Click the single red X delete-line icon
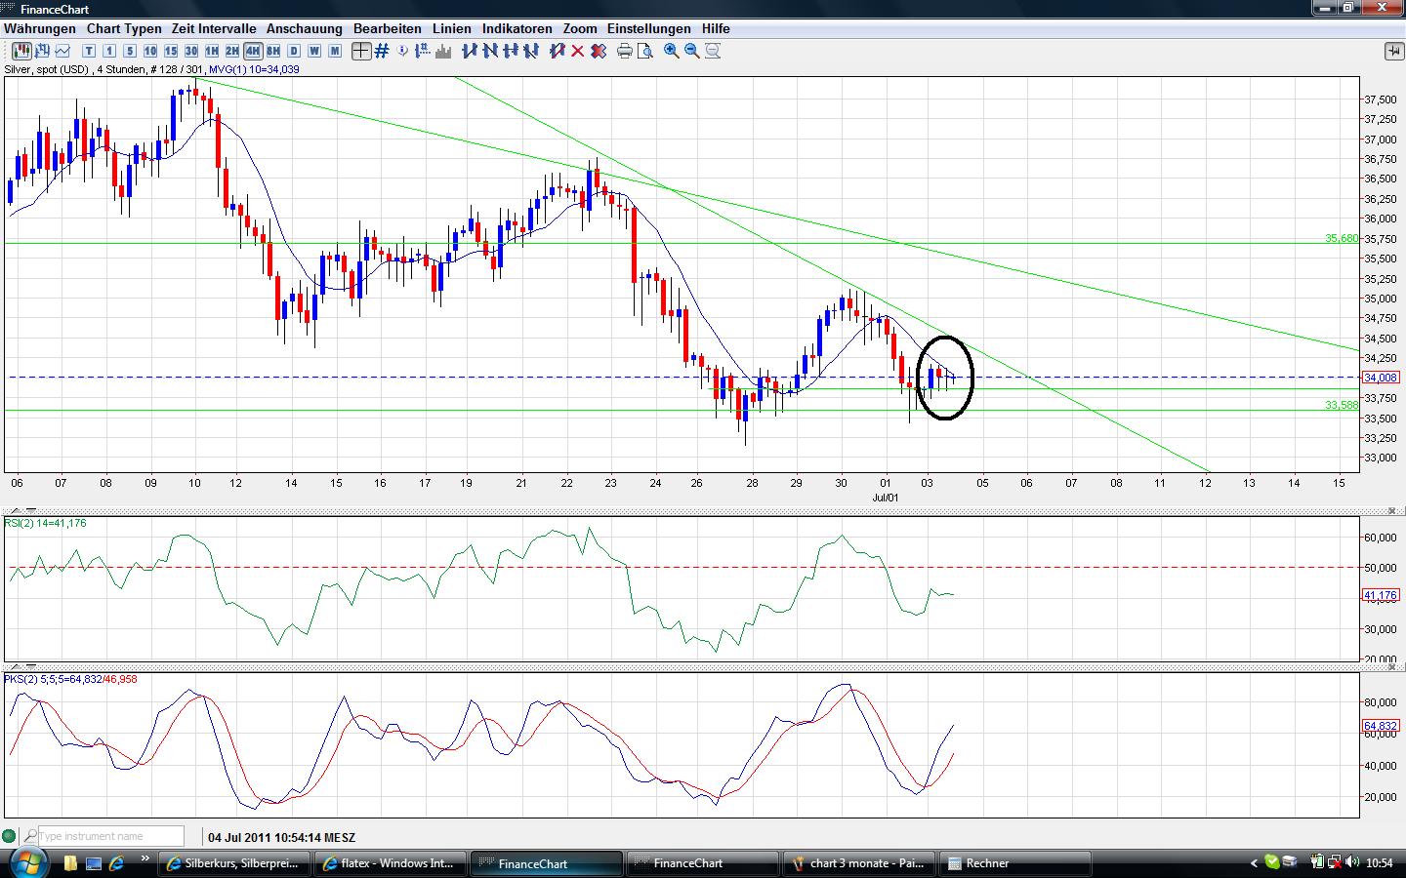Screen dimensions: 1406x878 click(578, 51)
